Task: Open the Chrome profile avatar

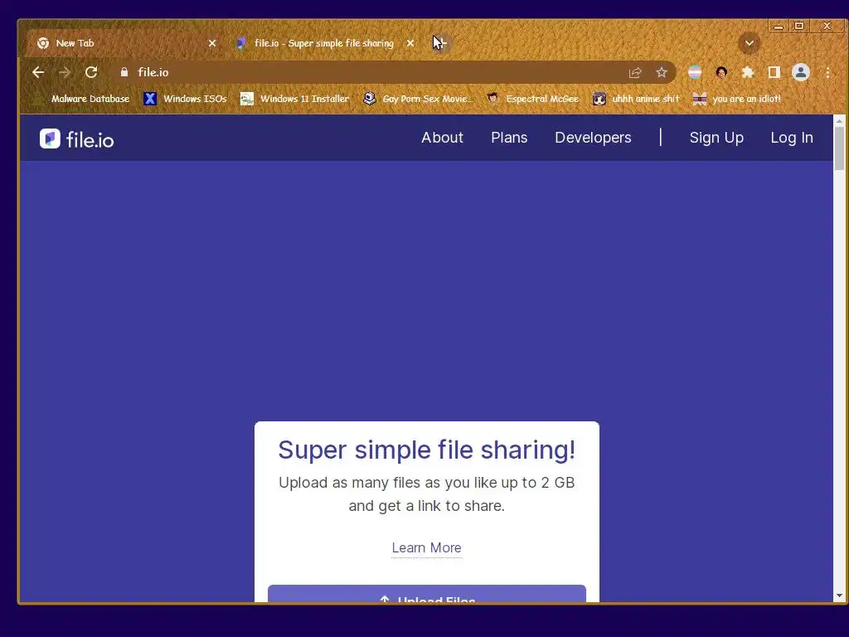Action: (801, 73)
